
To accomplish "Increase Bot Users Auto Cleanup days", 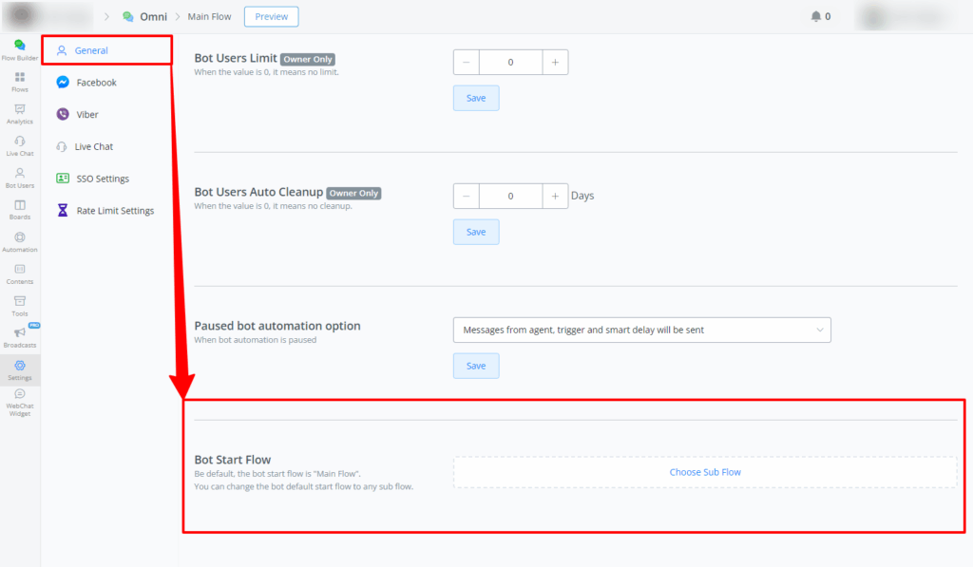I will tap(555, 196).
